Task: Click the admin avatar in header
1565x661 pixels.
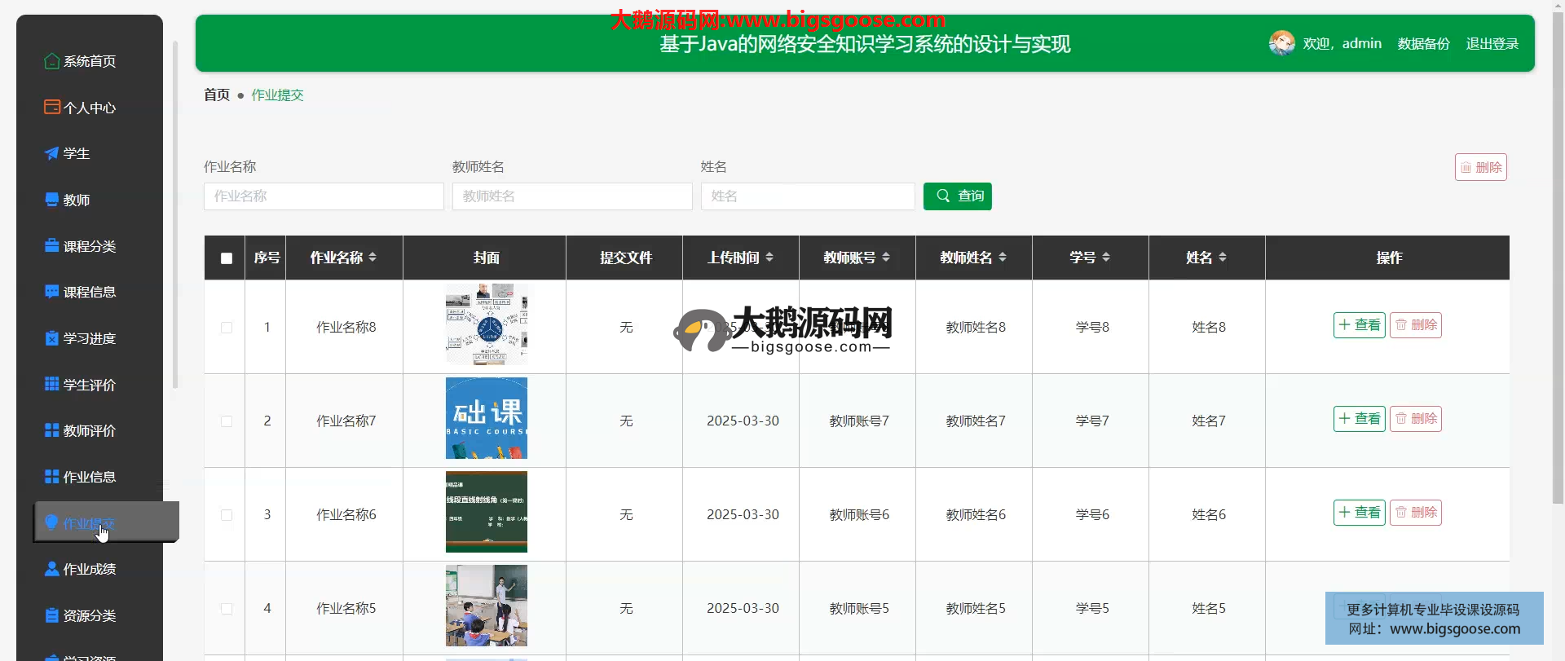Action: point(1281,43)
